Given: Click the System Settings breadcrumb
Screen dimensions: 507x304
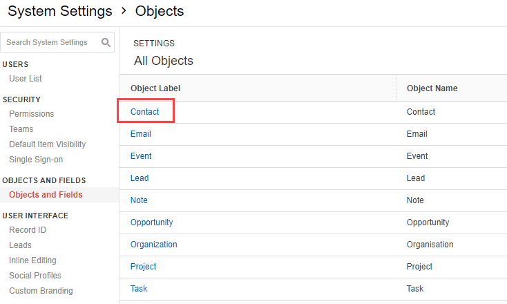Looking at the screenshot, I should click(60, 11).
